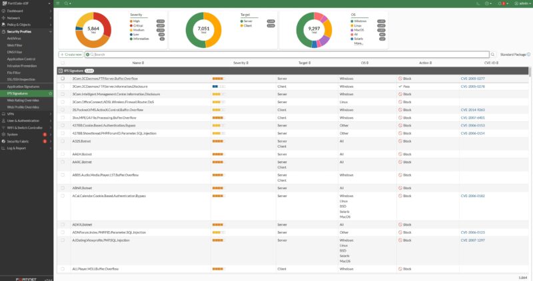533x281 pixels.
Task: Open the CVE-2014-9263 link
Action: (x=472, y=110)
